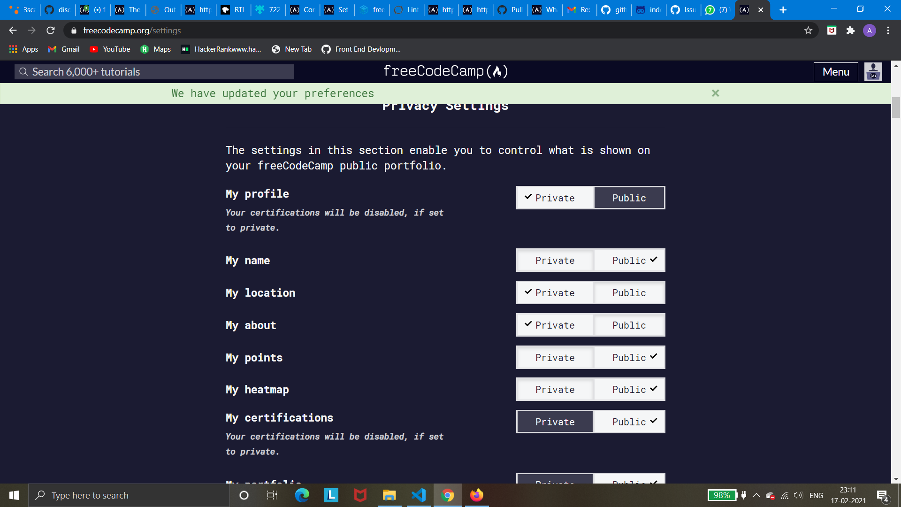
Task: Click the profile avatar icon top right
Action: [872, 71]
